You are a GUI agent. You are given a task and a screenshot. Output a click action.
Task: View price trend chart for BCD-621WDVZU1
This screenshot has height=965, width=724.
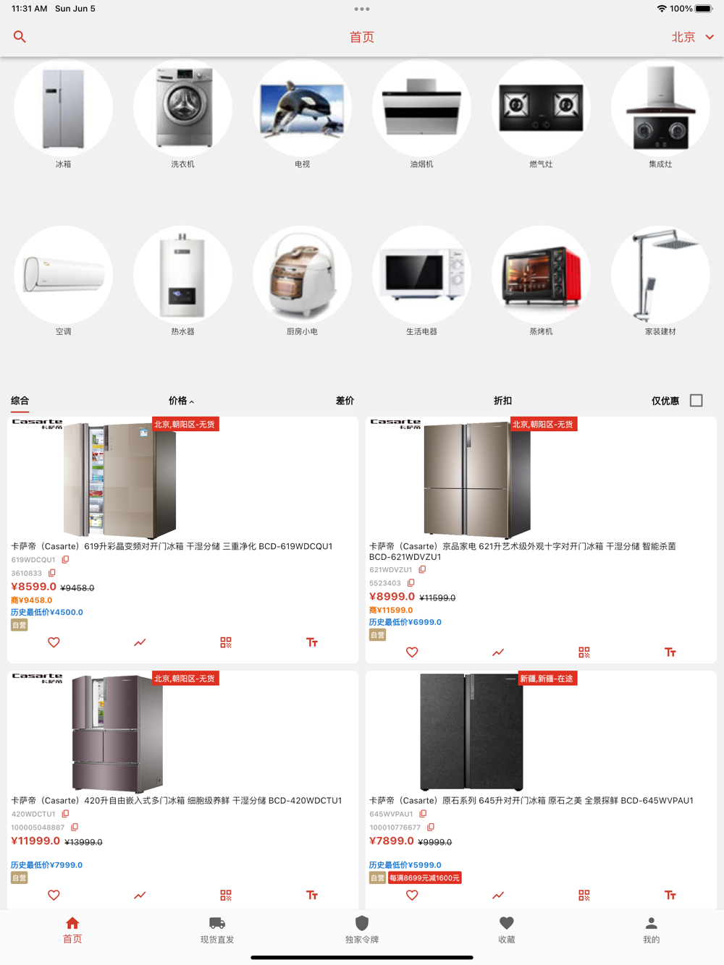tap(498, 652)
